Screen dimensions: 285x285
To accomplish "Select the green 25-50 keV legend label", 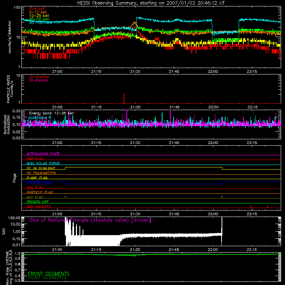I will pos(39,19).
